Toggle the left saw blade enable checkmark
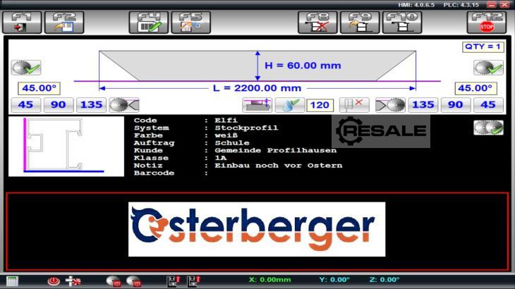 [26, 68]
